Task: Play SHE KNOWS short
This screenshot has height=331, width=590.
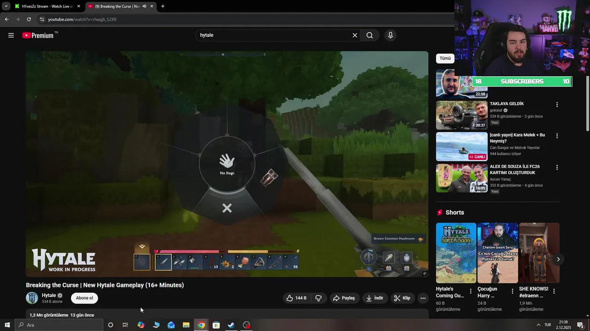Action: (539, 253)
